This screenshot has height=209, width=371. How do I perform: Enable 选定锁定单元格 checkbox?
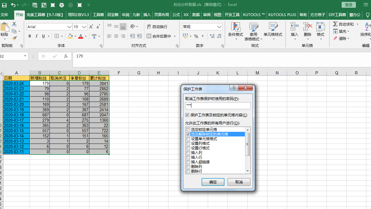(188, 130)
